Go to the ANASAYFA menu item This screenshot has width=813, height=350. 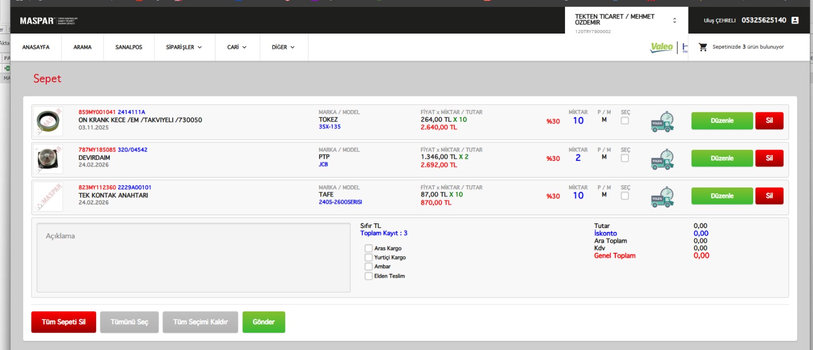coord(36,47)
